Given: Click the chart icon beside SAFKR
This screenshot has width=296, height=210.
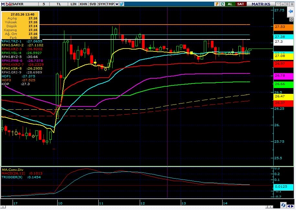Looking at the screenshot, I should click(x=9, y=4).
